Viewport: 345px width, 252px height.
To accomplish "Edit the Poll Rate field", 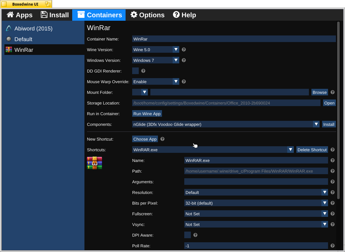I will click(256, 246).
